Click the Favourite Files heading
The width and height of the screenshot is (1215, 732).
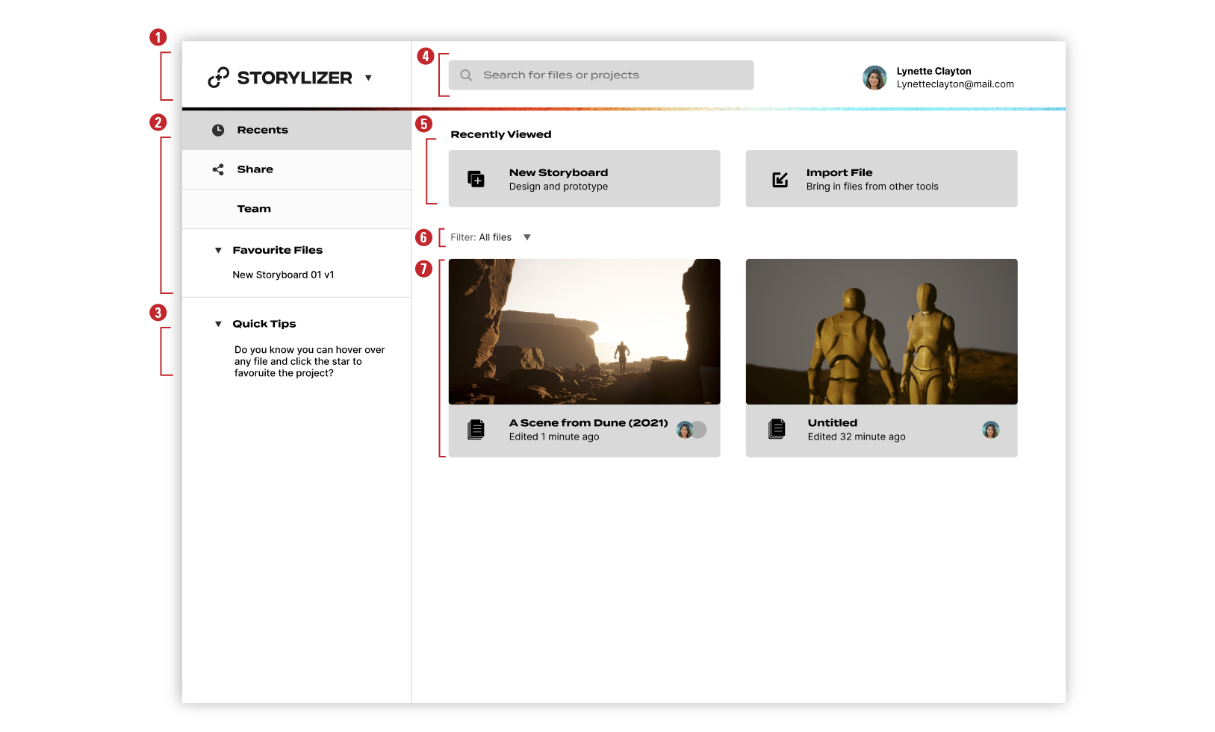click(x=278, y=250)
